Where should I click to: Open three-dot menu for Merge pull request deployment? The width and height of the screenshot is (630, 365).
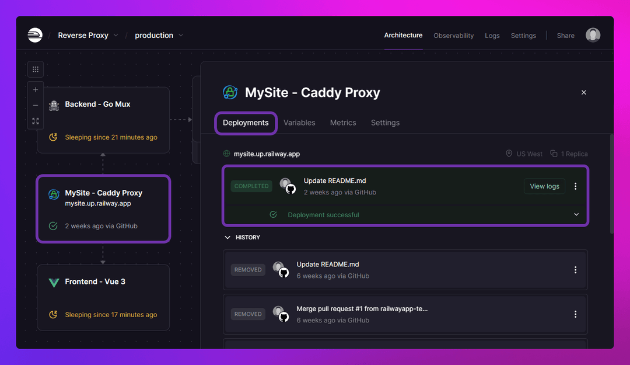coord(575,314)
